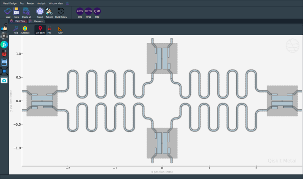Activate the Ruler tool
Image resolution: width=303 pixels, height=179 pixels.
(x=60, y=30)
